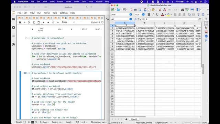
Task: Cut selected Jupyter cell
Action: click(29, 22)
